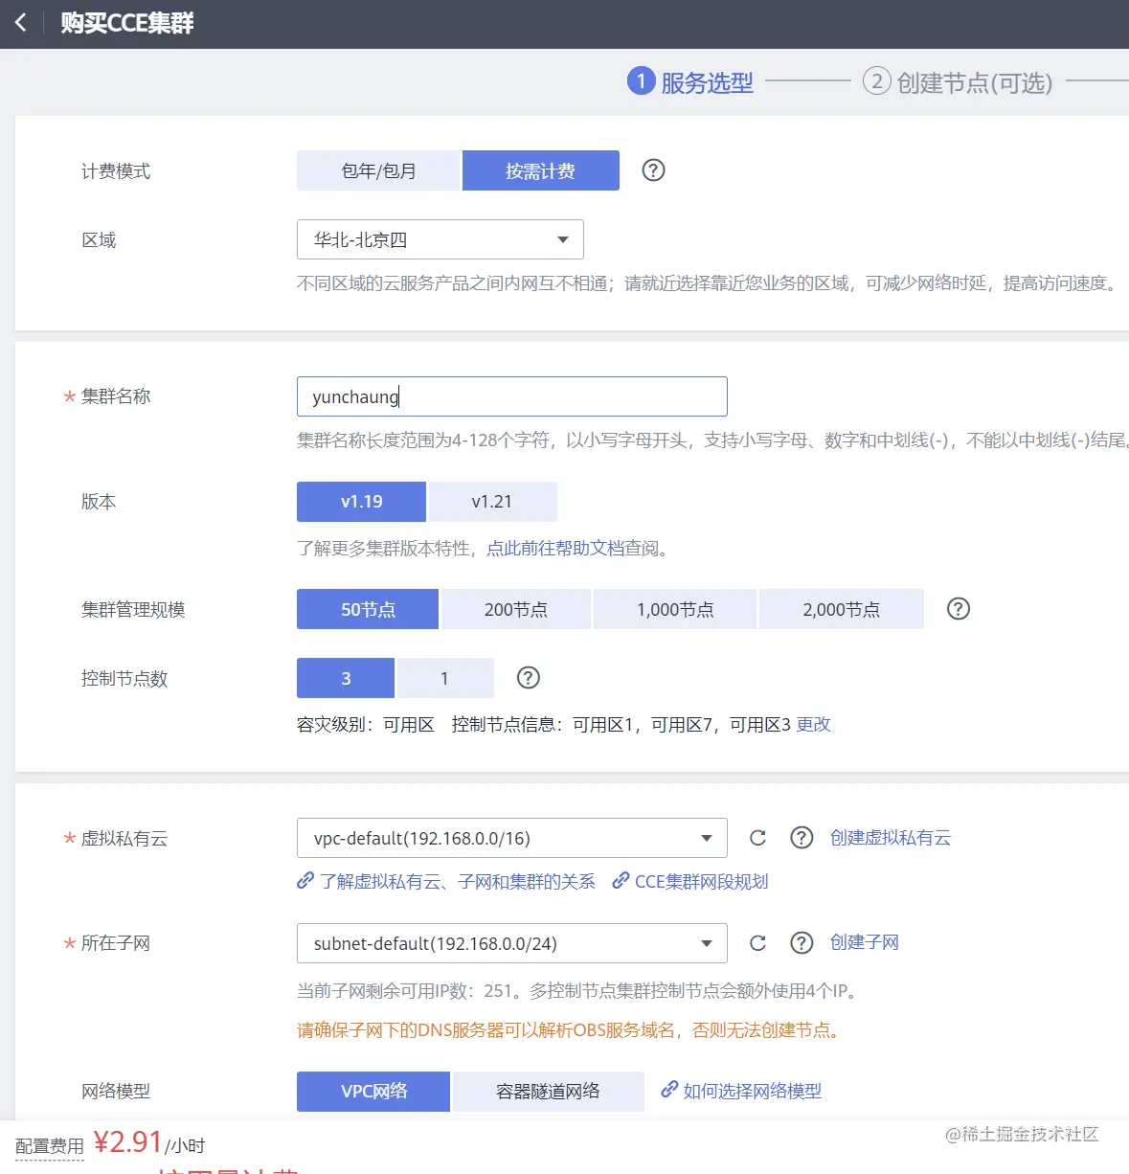
Task: Open help icon beside cluster scale options
Action: click(958, 609)
